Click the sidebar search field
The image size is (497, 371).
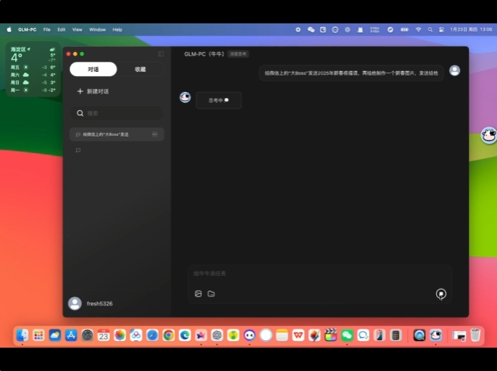tap(117, 113)
